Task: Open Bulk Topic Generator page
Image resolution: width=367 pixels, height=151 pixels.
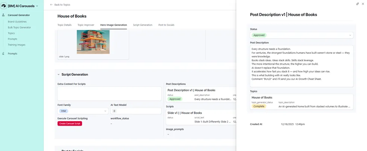Action: [x=19, y=27]
